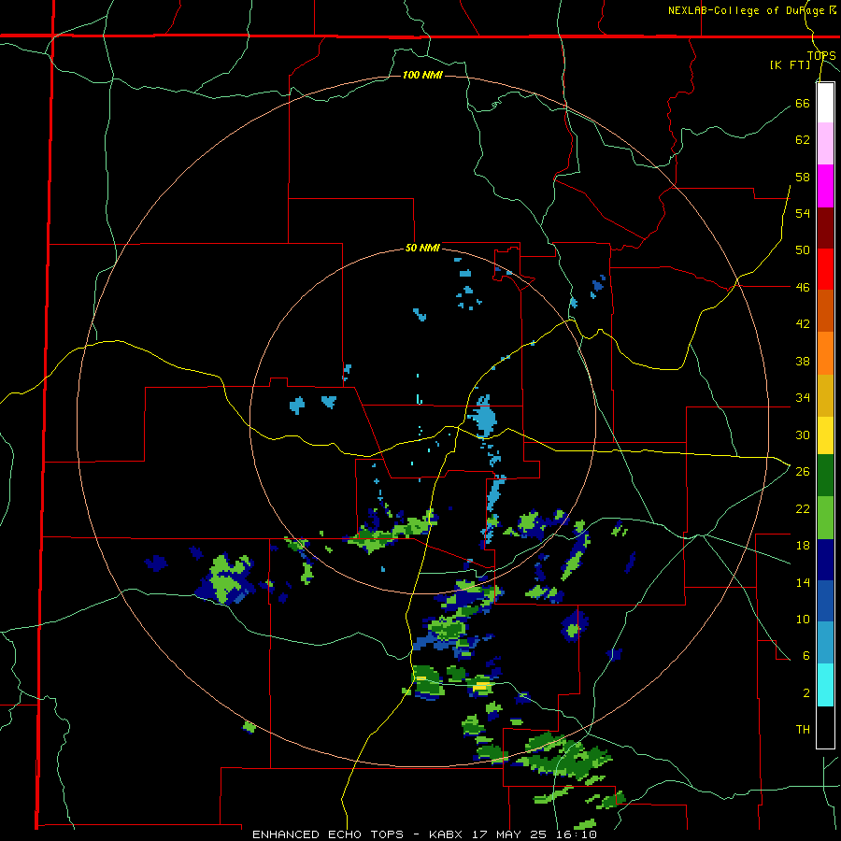This screenshot has width=841, height=841.
Task: Click the legend value '42'
Action: click(803, 324)
